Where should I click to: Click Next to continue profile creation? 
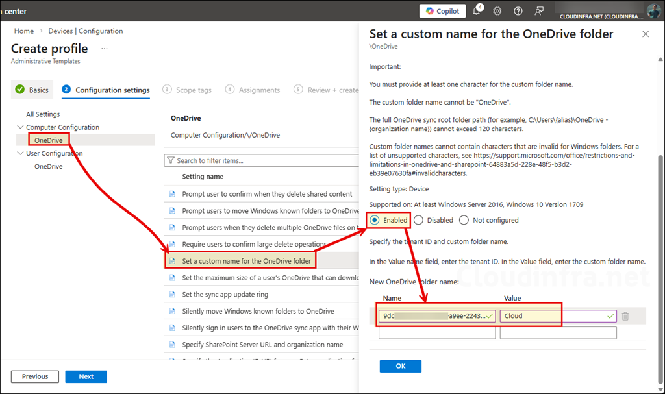pos(86,376)
